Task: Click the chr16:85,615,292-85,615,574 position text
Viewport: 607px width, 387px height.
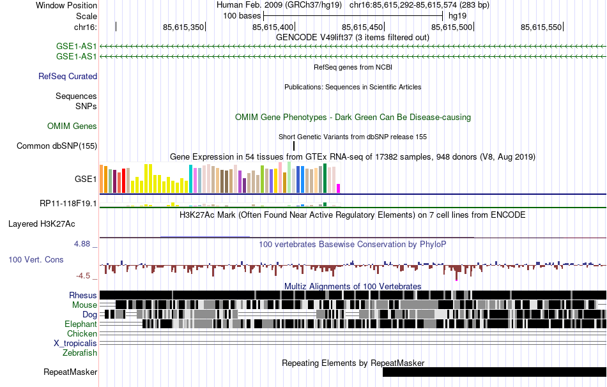Action: 419,5
